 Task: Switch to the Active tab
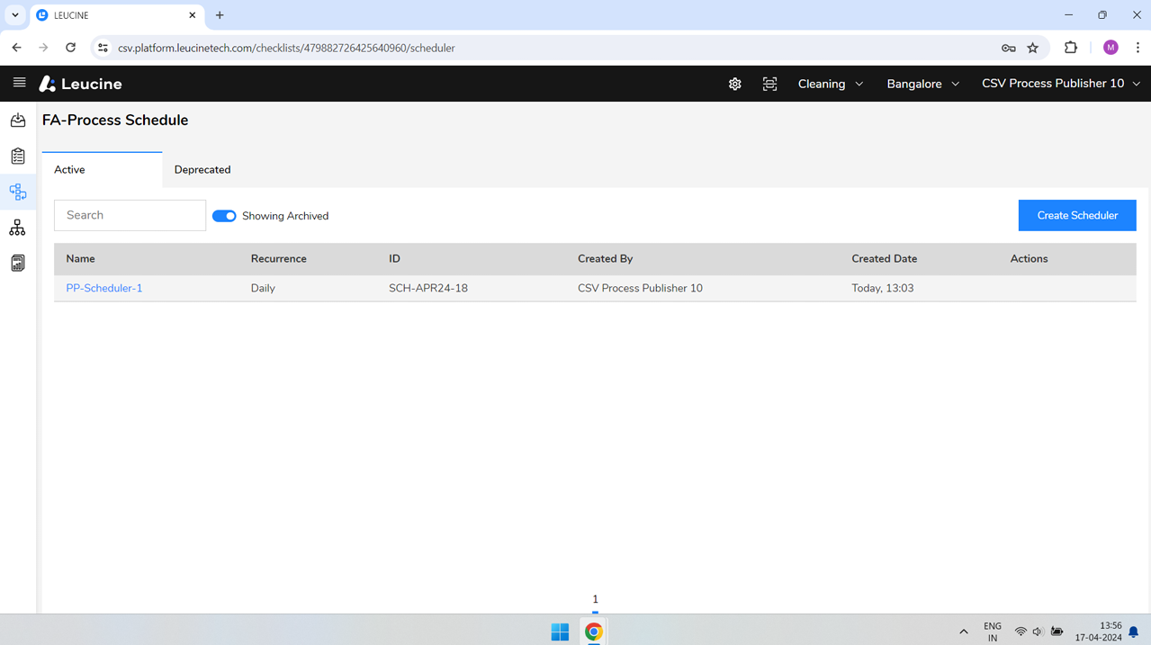pos(102,169)
